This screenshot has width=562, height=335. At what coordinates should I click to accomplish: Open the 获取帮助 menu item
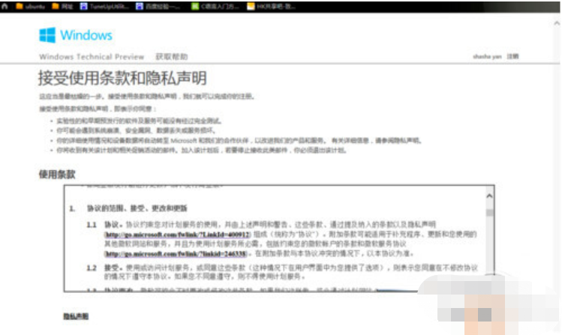coord(171,56)
